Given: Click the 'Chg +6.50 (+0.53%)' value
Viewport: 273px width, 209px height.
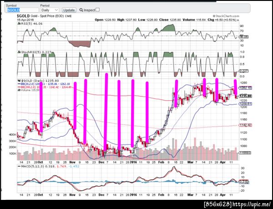Looking at the screenshot, I should (x=222, y=20).
